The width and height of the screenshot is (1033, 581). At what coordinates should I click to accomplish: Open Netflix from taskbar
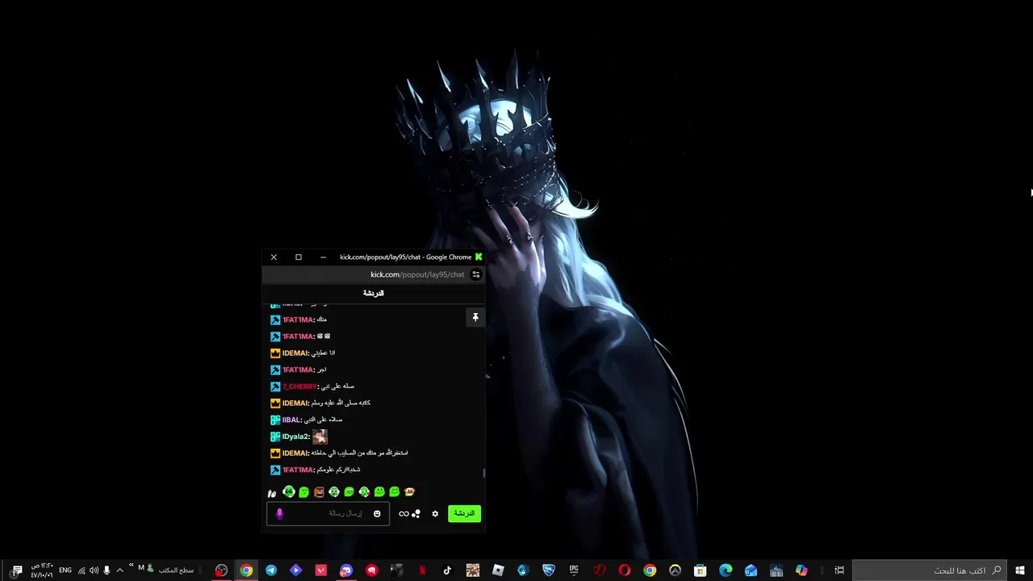tap(422, 571)
